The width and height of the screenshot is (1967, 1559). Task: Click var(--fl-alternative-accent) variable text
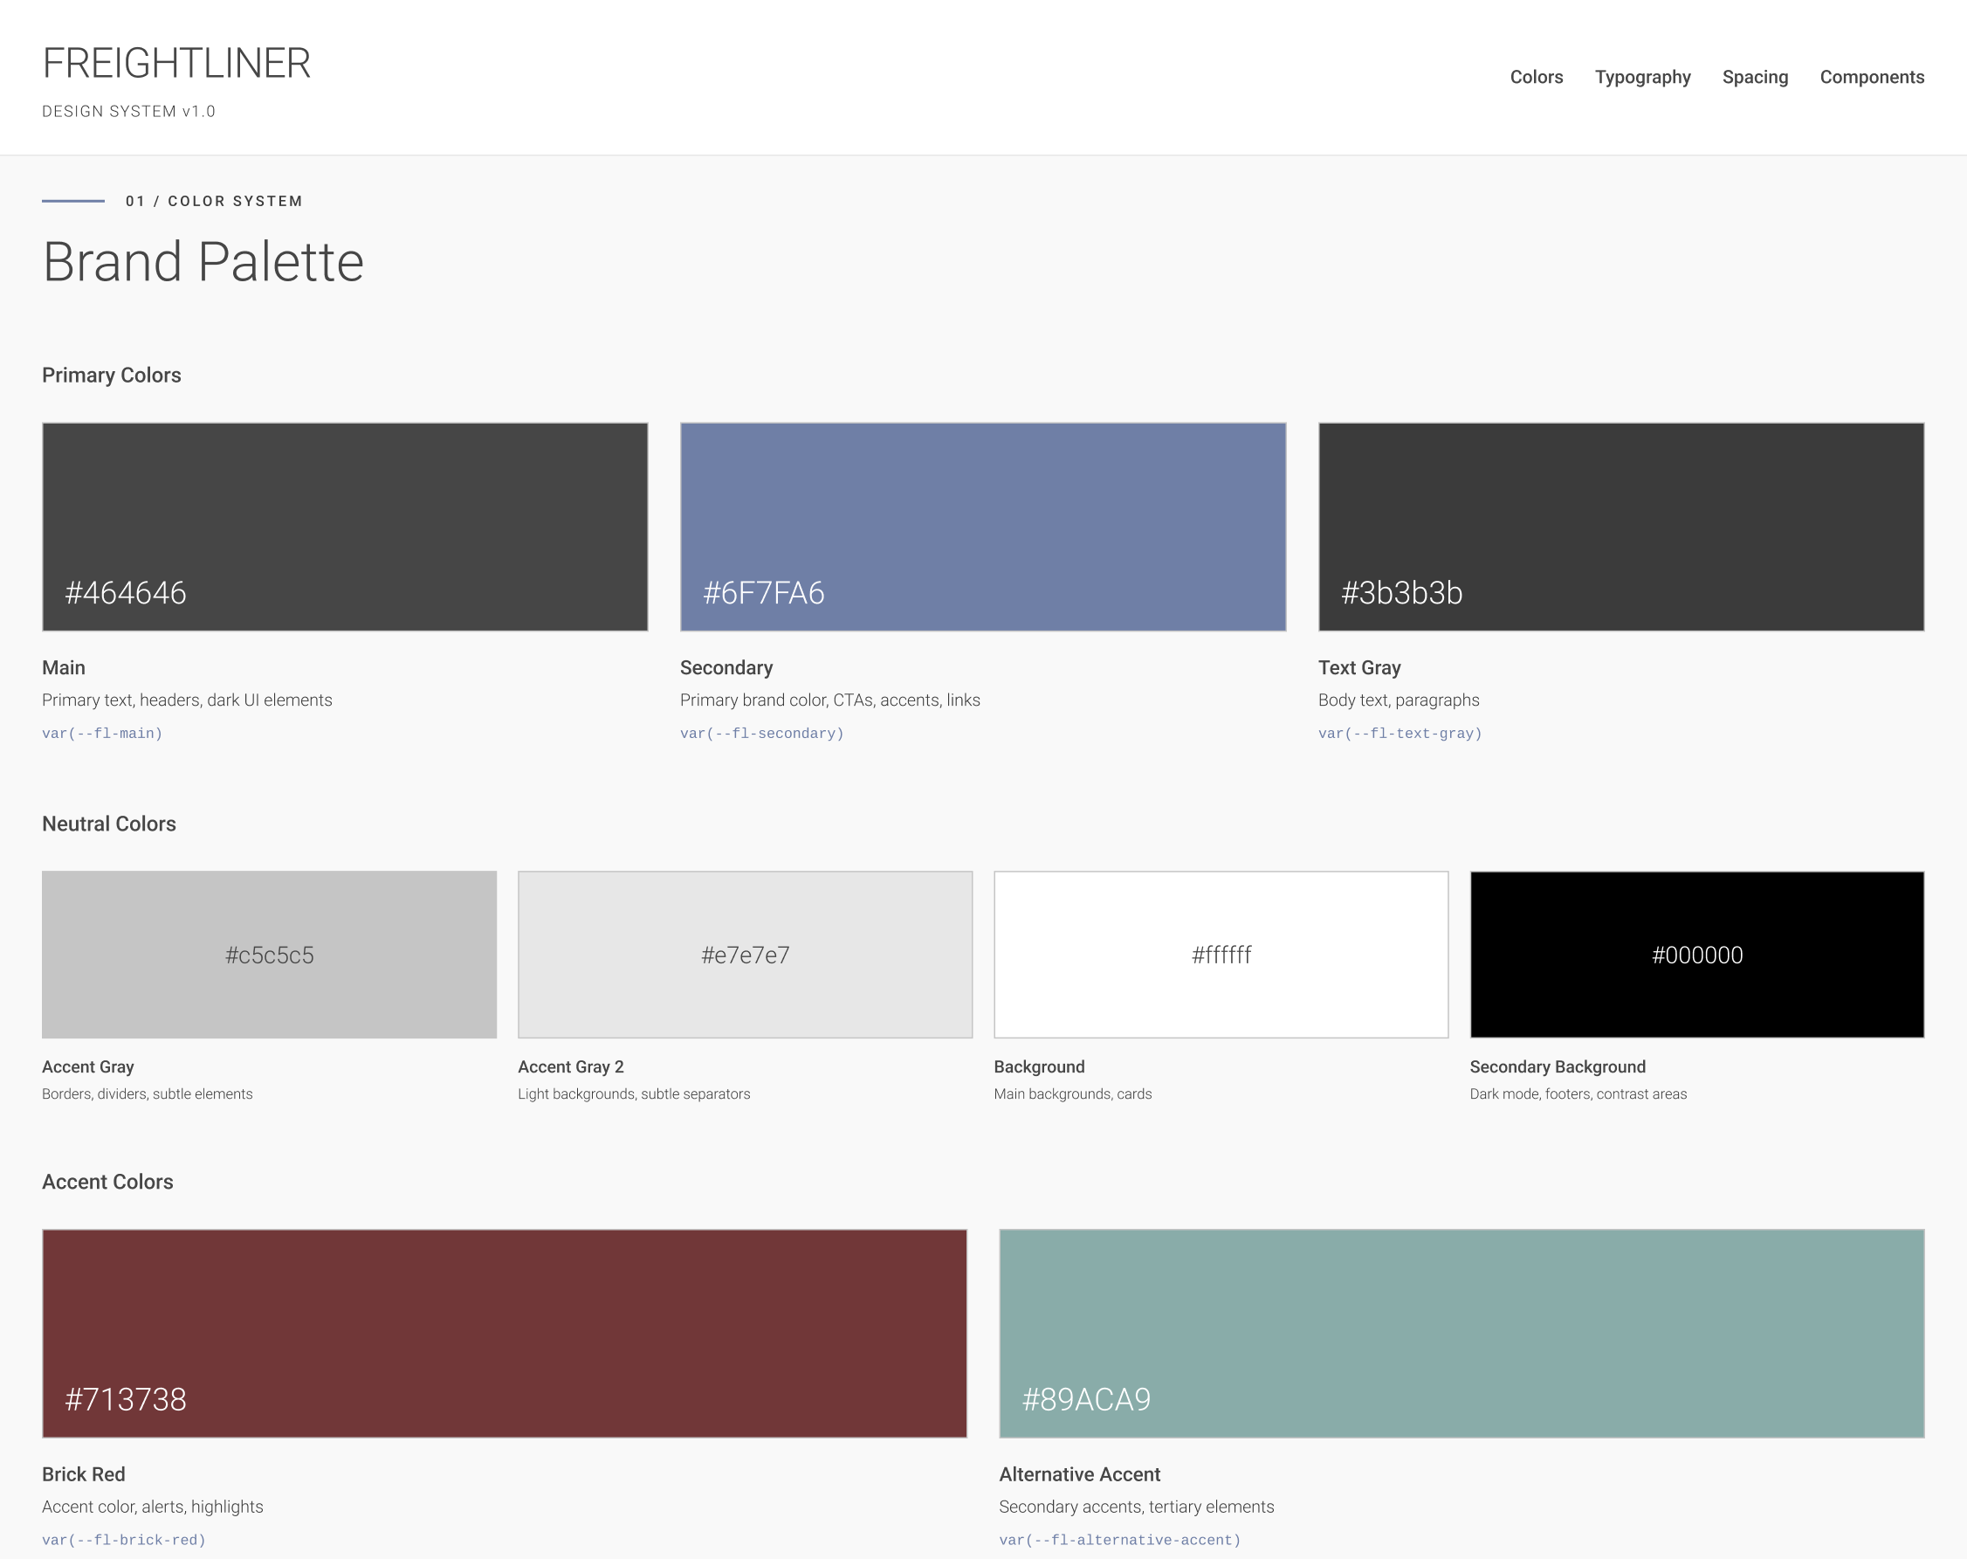point(1118,1540)
